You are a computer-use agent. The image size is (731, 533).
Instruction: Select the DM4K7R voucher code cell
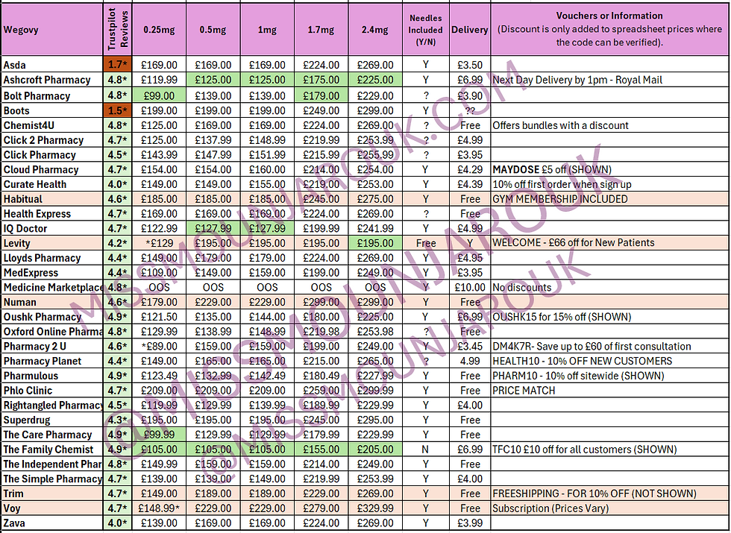610,346
